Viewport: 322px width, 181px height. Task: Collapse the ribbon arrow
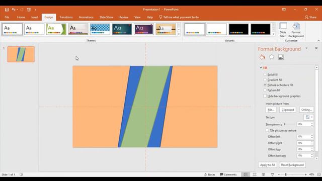click(x=318, y=41)
